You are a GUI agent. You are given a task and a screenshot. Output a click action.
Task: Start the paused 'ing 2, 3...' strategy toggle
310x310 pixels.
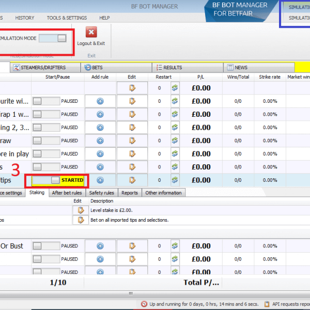point(47,127)
